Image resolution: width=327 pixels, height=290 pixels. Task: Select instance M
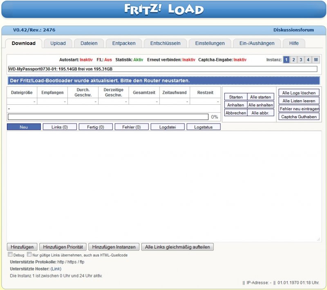click(x=316, y=60)
